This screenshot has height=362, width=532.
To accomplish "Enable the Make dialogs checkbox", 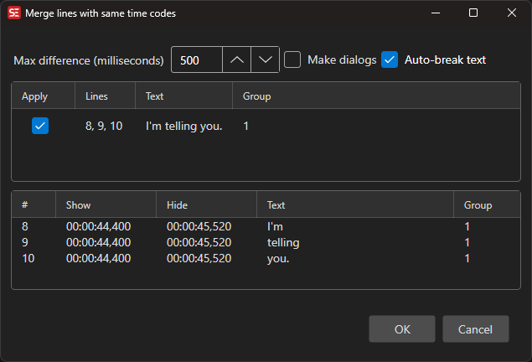I will (x=292, y=59).
